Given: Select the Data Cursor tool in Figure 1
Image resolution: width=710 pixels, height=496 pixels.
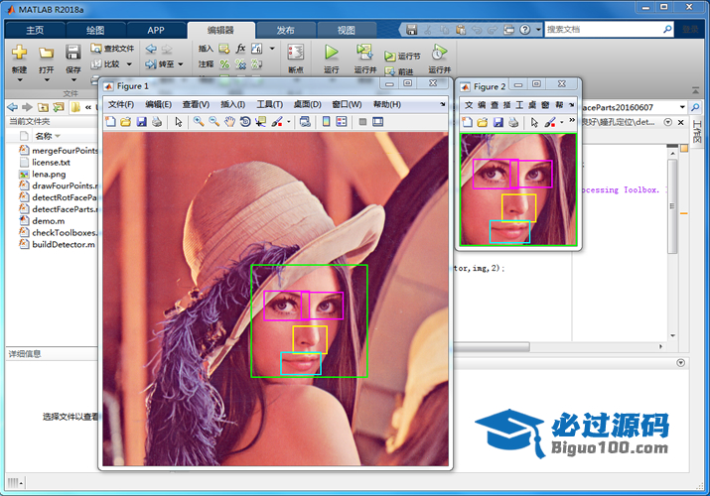Looking at the screenshot, I should tap(261, 122).
